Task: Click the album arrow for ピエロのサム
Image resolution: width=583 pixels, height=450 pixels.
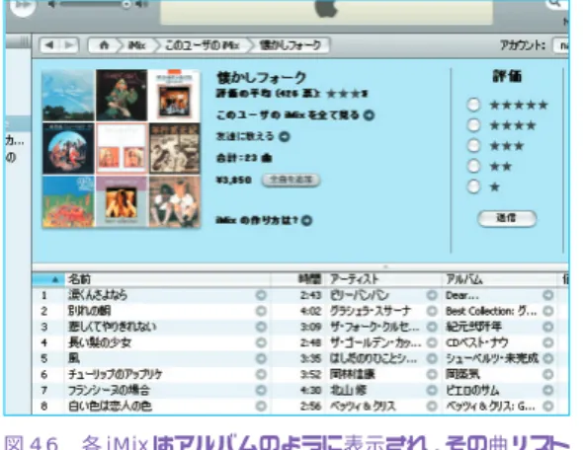Action: pyautogui.click(x=548, y=390)
